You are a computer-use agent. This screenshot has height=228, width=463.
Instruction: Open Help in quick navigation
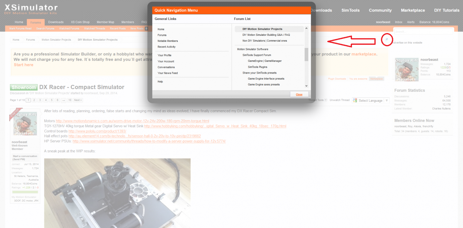160,82
